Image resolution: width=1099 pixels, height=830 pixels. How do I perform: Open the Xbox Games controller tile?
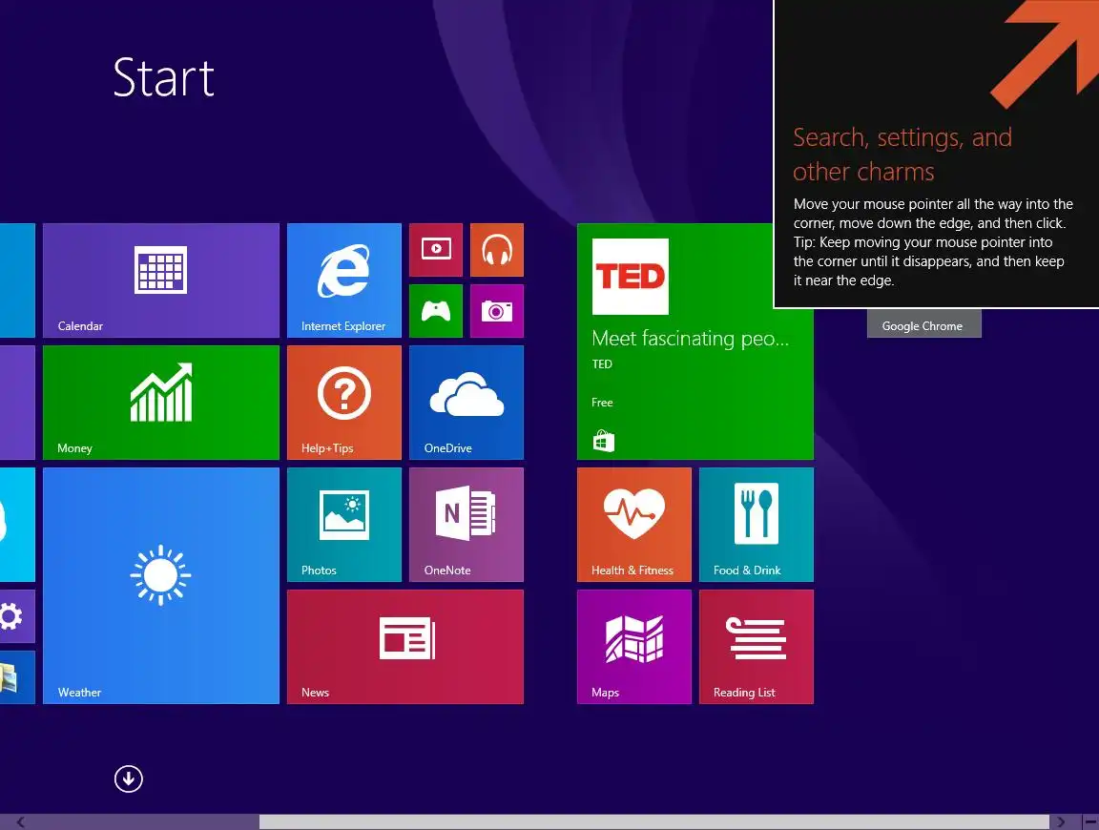(436, 311)
